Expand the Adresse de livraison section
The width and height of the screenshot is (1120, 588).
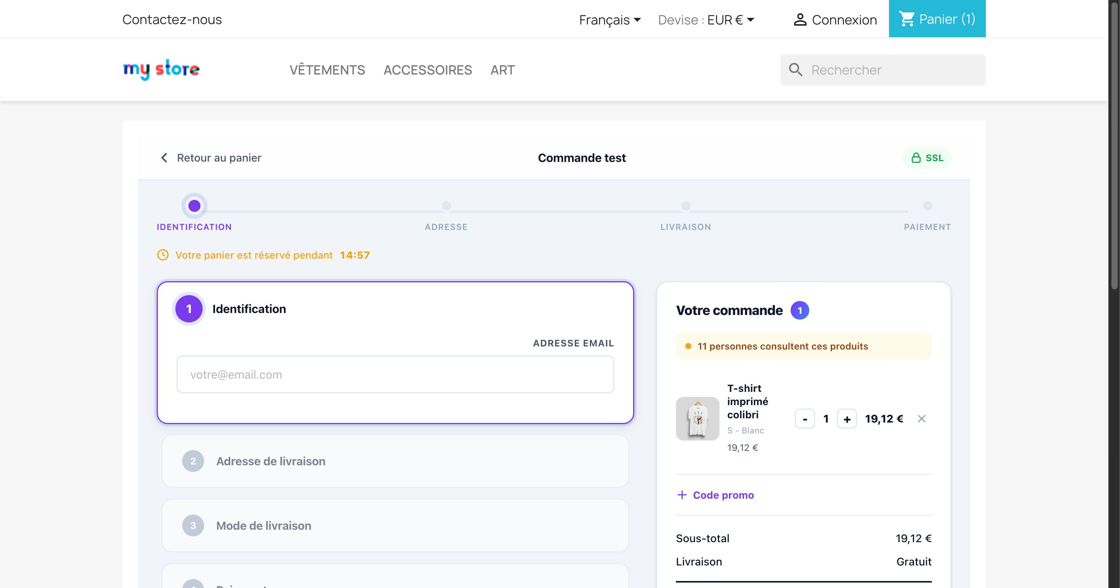395,461
